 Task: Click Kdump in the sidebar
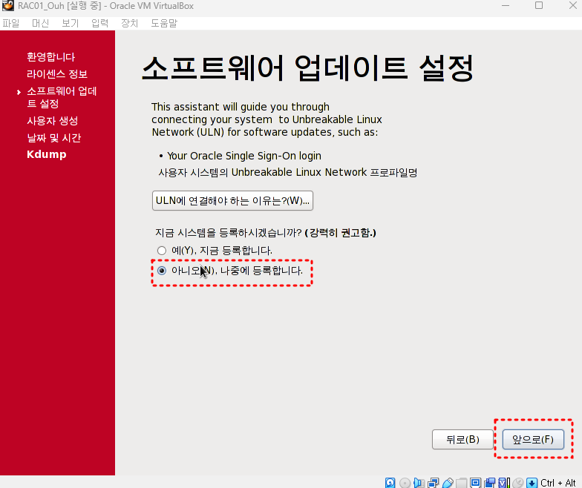tap(46, 154)
